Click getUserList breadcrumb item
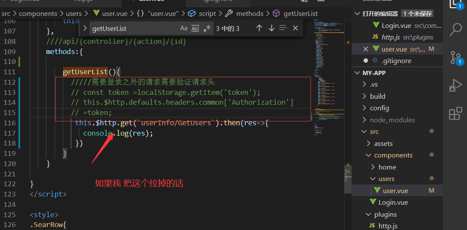Screen dimensions: 467x230 coord(295,13)
